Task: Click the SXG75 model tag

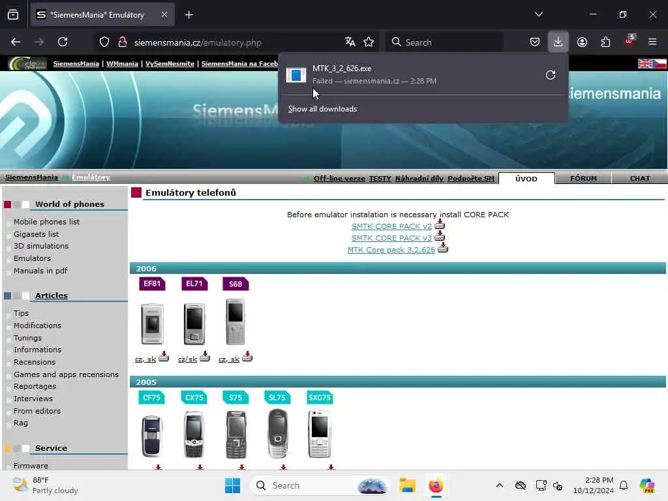Action: click(320, 397)
